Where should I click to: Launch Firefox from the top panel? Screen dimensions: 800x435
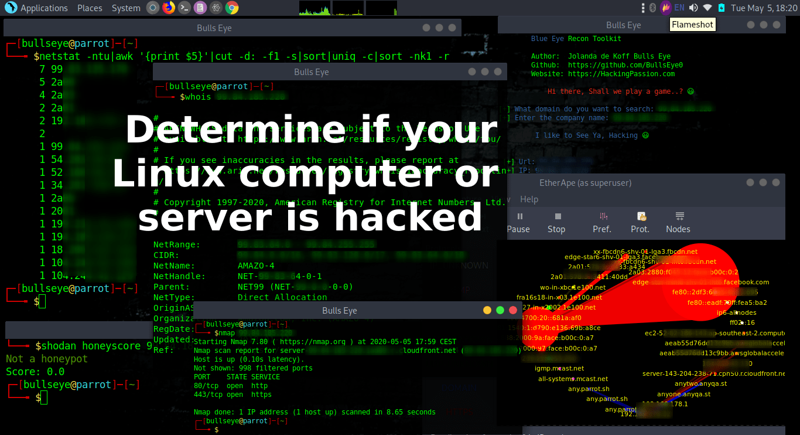click(x=169, y=8)
